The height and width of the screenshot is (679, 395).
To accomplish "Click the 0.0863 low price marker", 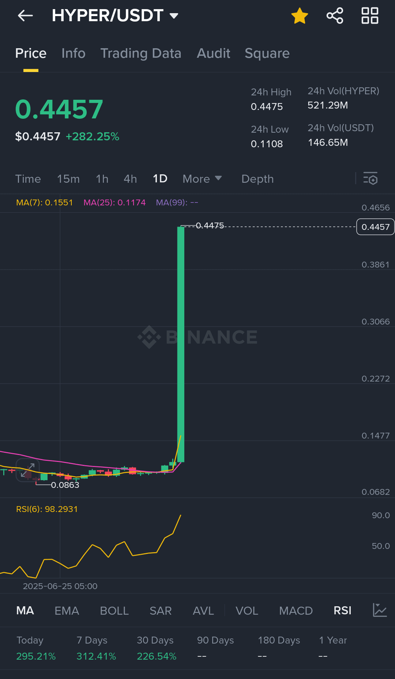I will pos(65,485).
